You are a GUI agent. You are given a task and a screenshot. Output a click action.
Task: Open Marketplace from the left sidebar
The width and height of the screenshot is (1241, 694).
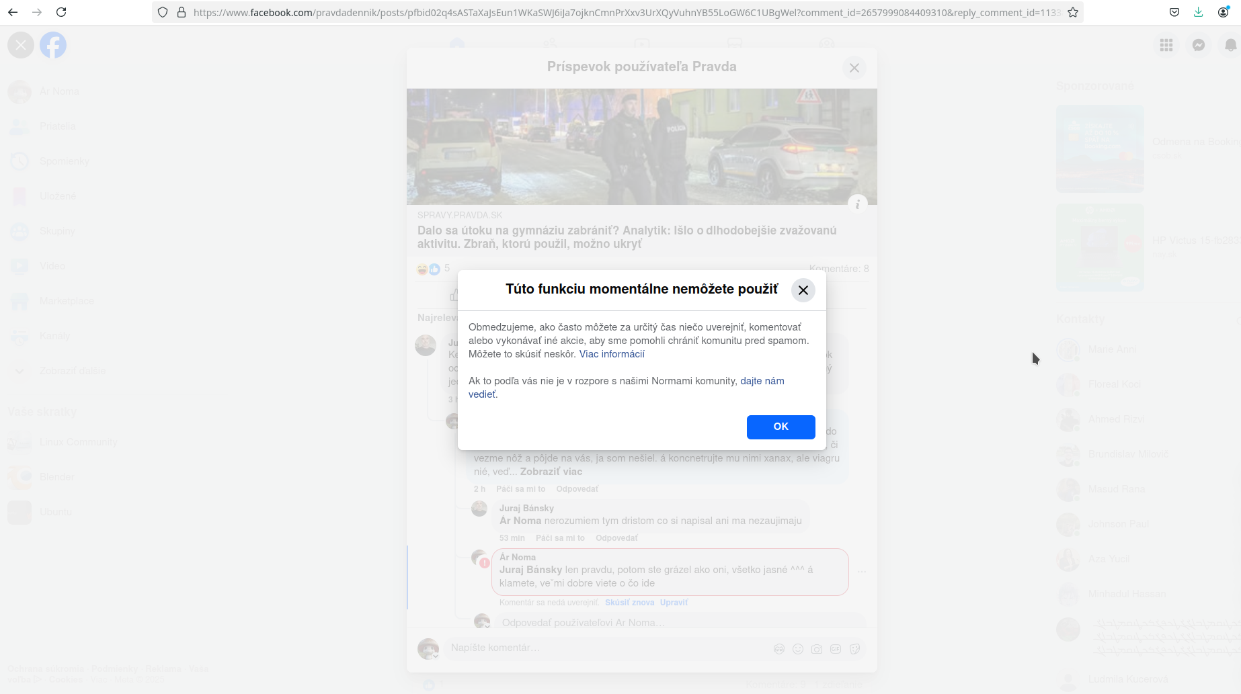[67, 301]
